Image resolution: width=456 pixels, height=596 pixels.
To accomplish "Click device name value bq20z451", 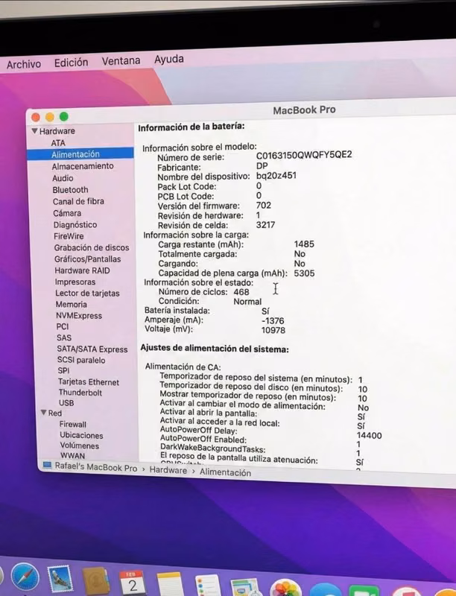I will tap(276, 176).
